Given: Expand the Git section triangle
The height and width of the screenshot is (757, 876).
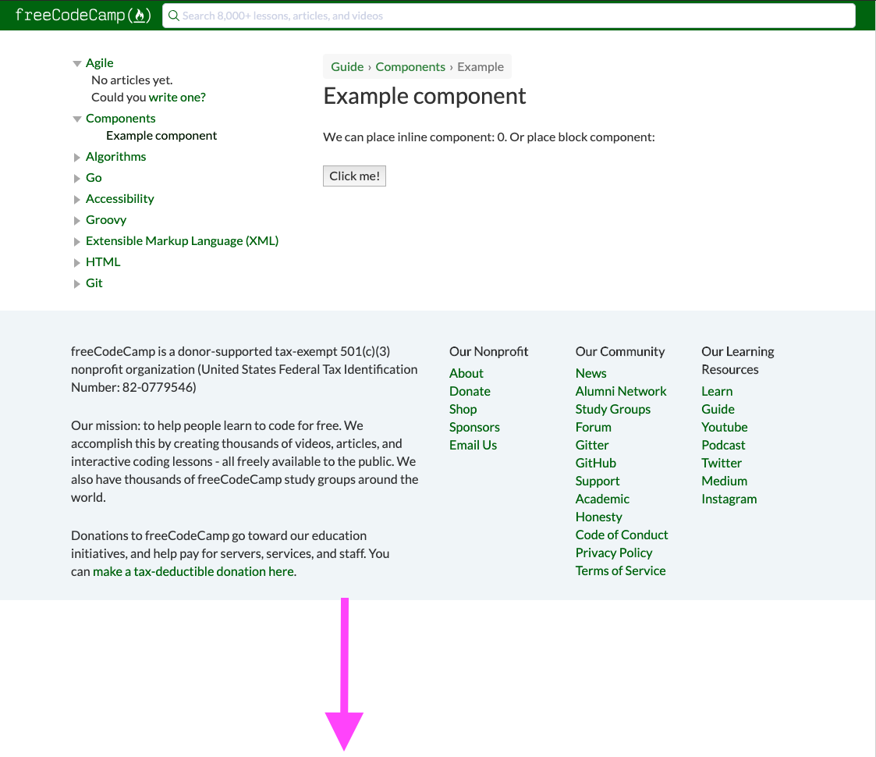Looking at the screenshot, I should click(x=77, y=284).
